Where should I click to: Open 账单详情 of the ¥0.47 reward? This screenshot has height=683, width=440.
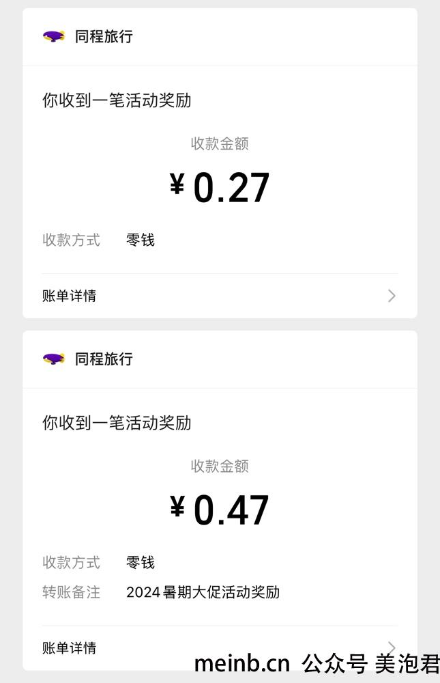click(220, 647)
